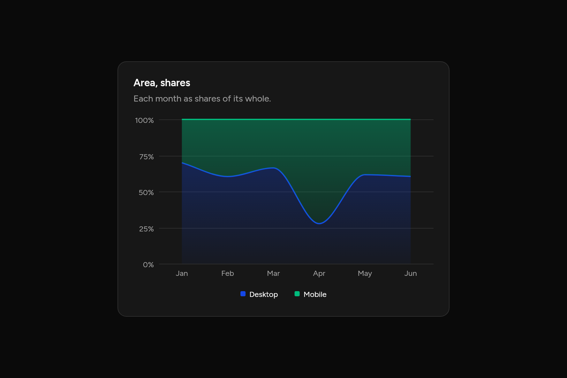
Task: Select the Jan axis label
Action: pyautogui.click(x=182, y=273)
